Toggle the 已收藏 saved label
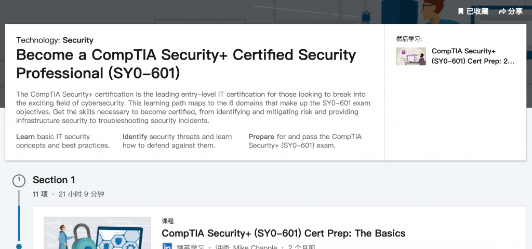The width and height of the screenshot is (532, 249). tap(477, 11)
